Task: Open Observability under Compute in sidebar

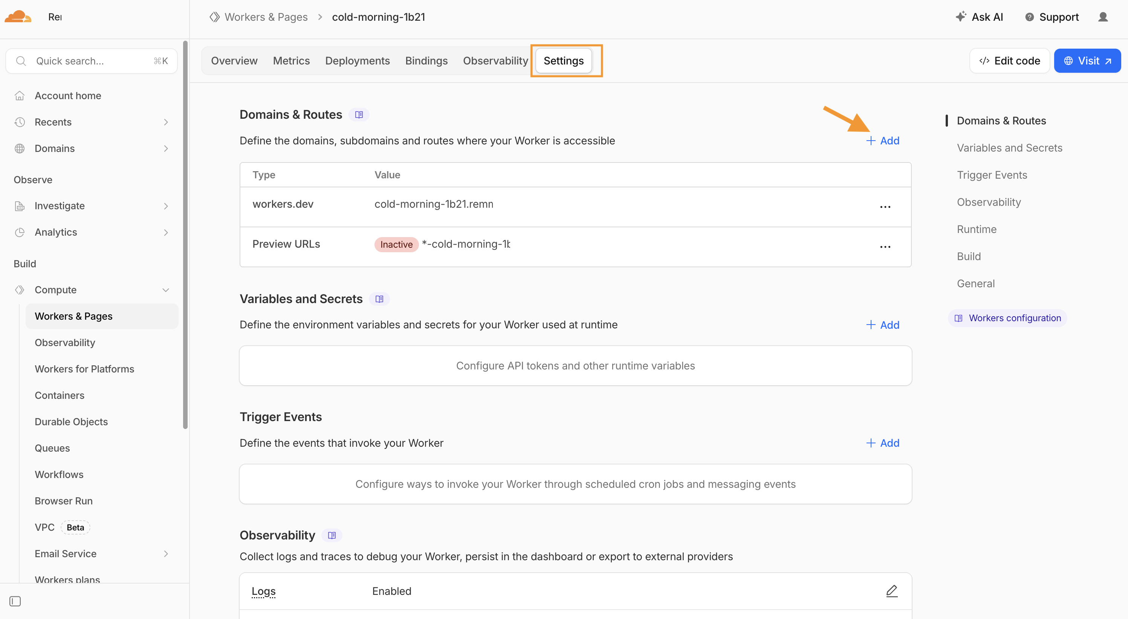Action: tap(65, 343)
